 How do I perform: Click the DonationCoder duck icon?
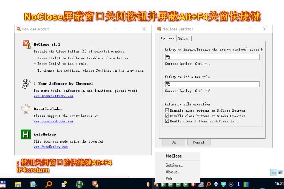(x=26, y=109)
